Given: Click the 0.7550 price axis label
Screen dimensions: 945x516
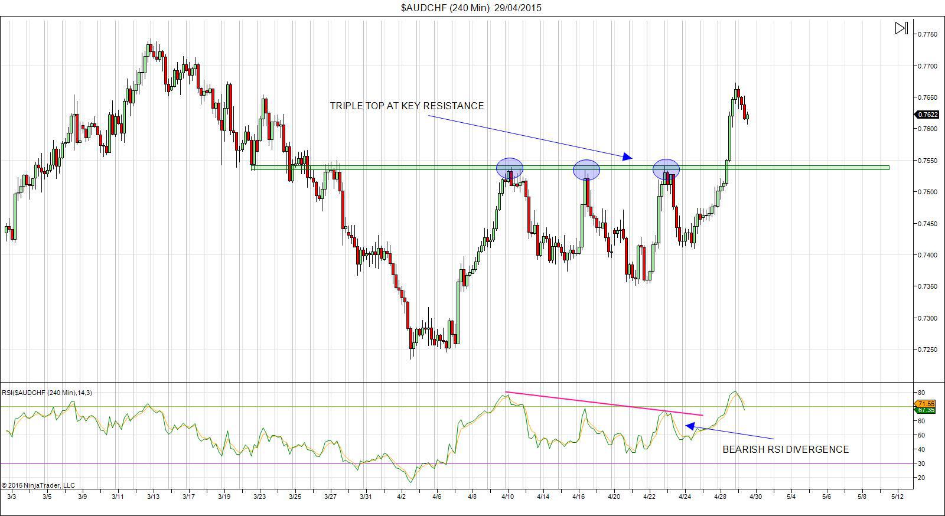Looking at the screenshot, I should tap(927, 161).
